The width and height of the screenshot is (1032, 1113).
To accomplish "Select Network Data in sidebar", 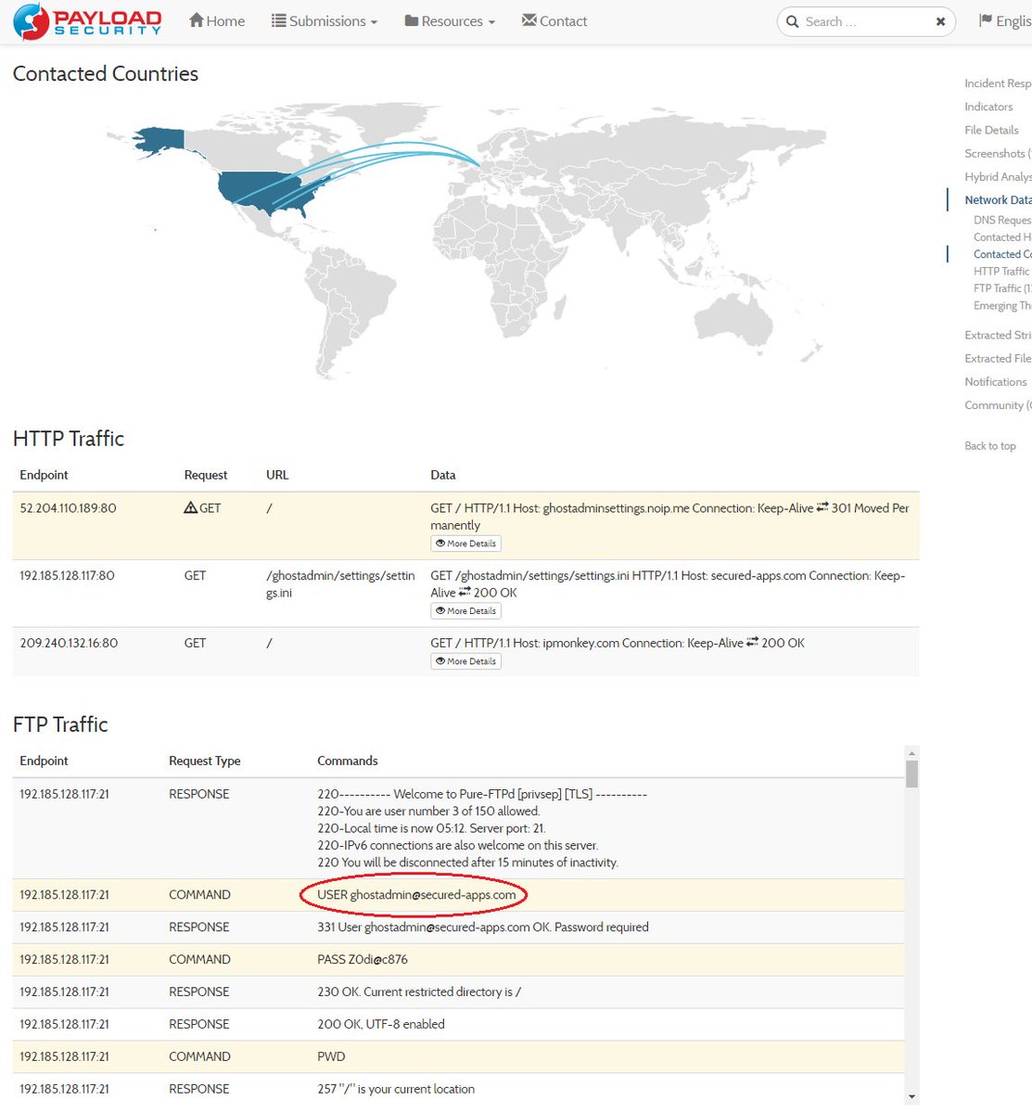I will 998,199.
